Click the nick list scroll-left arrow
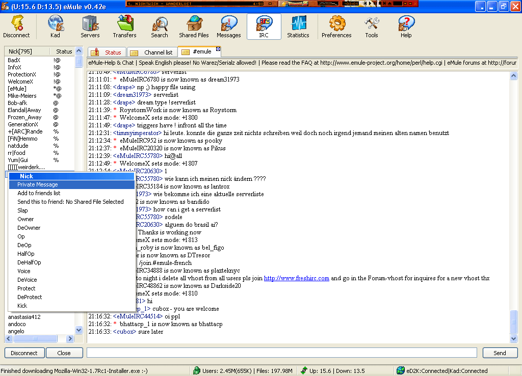 [x=9, y=339]
